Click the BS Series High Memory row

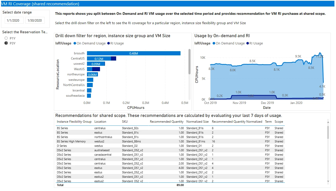pos(171,141)
